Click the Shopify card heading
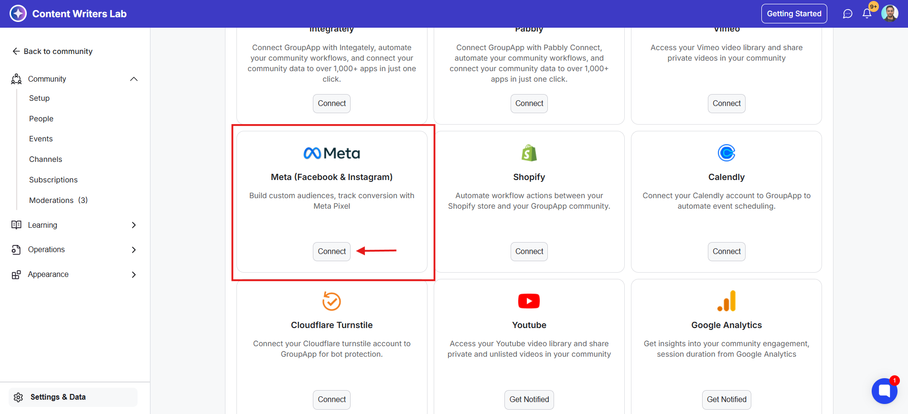This screenshot has height=414, width=908. pyautogui.click(x=529, y=177)
